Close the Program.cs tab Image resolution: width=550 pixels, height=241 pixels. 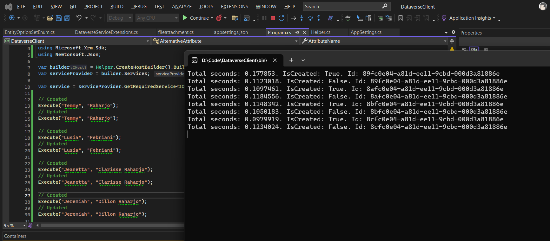(x=305, y=32)
